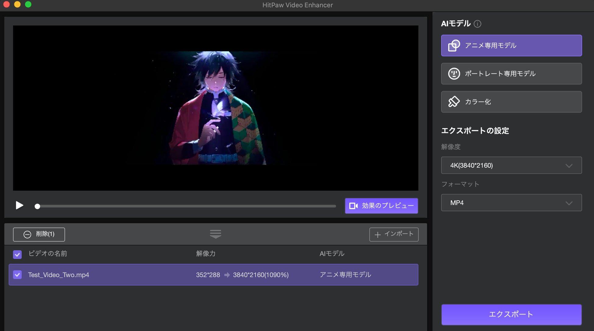The height and width of the screenshot is (331, 594).
Task: Collapse the video list panel handle
Action: (x=215, y=234)
